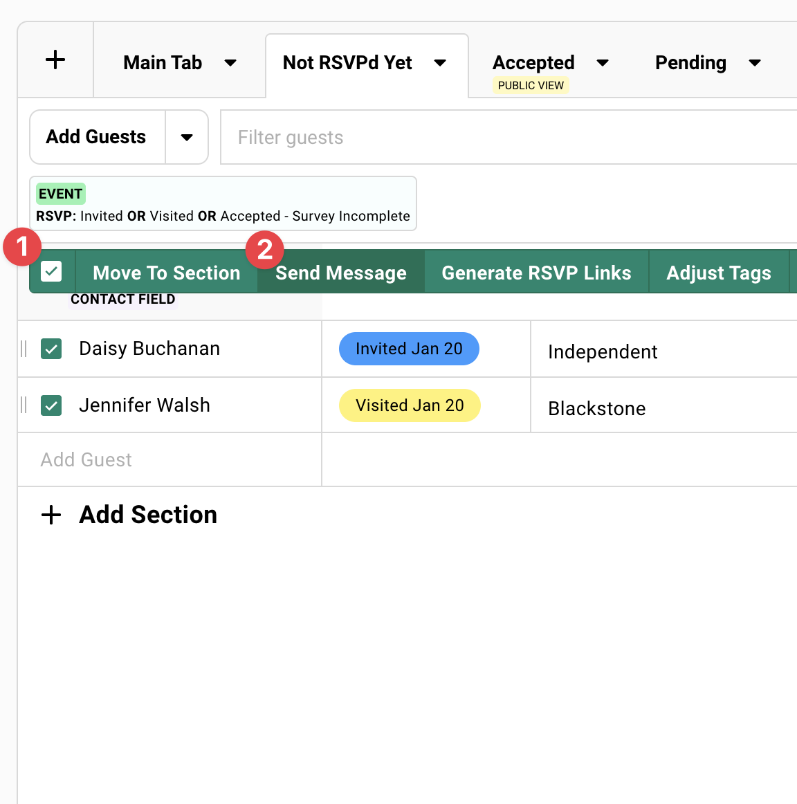
Task: Click the yellow Visited Jan 20 status pill
Action: coord(410,405)
